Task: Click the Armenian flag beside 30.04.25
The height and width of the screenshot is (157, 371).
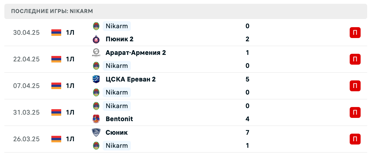Action: [x=56, y=32]
